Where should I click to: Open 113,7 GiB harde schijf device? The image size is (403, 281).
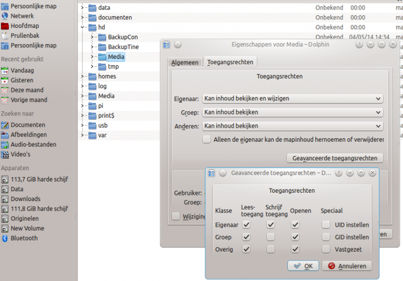pos(39,179)
